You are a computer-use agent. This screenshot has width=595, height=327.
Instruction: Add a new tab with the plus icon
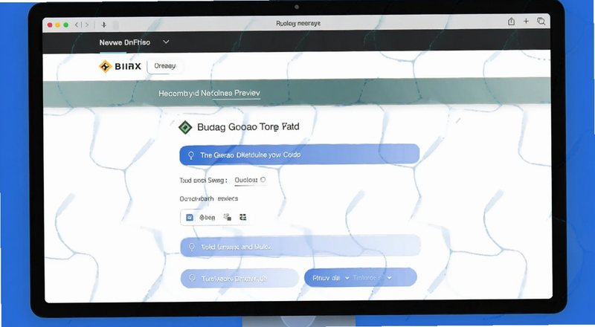526,22
